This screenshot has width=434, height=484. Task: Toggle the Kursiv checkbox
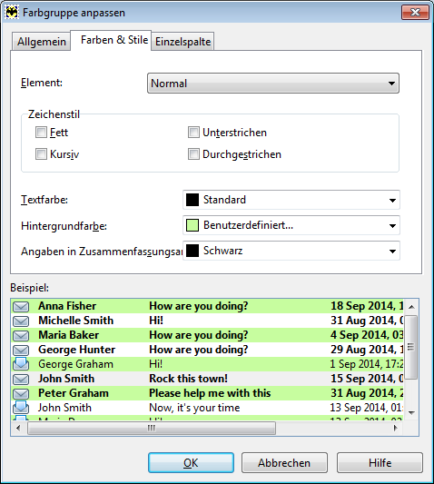pyautogui.click(x=41, y=153)
